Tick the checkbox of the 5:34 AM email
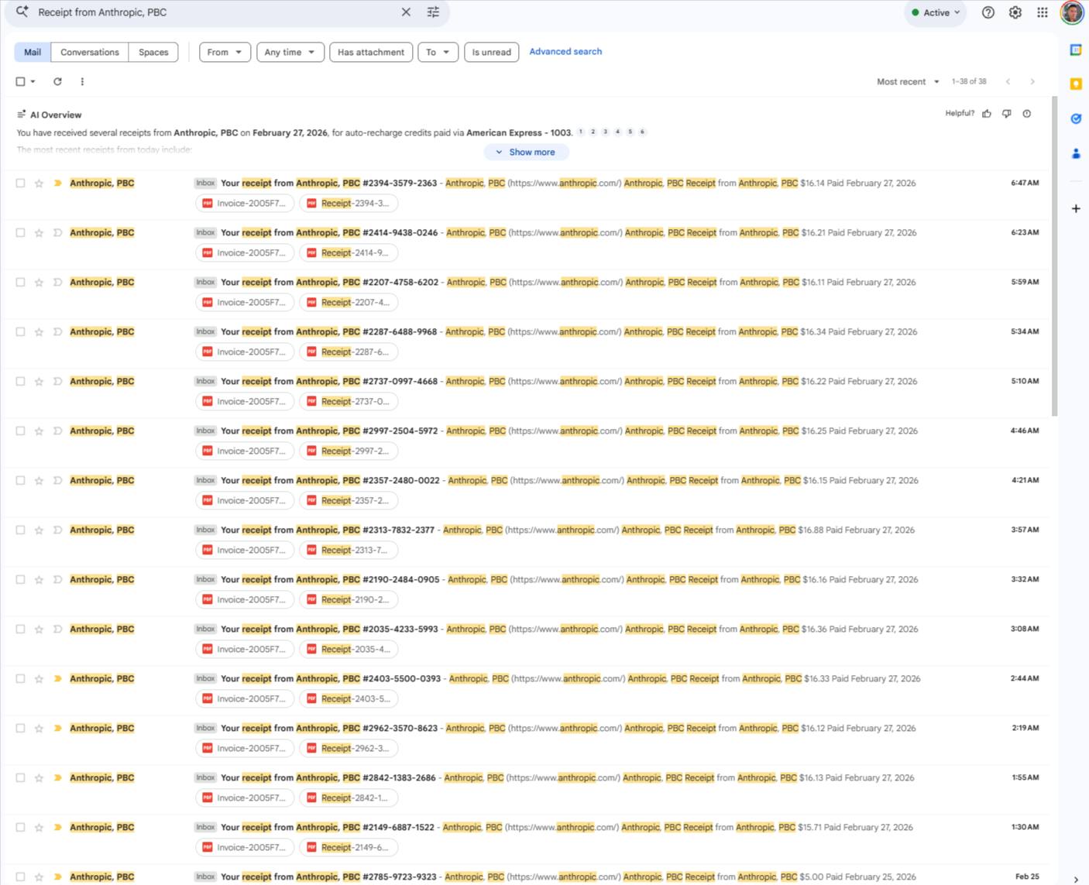The image size is (1089, 885). [20, 332]
